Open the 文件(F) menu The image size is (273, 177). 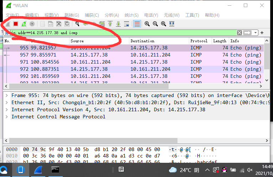click(x=12, y=15)
